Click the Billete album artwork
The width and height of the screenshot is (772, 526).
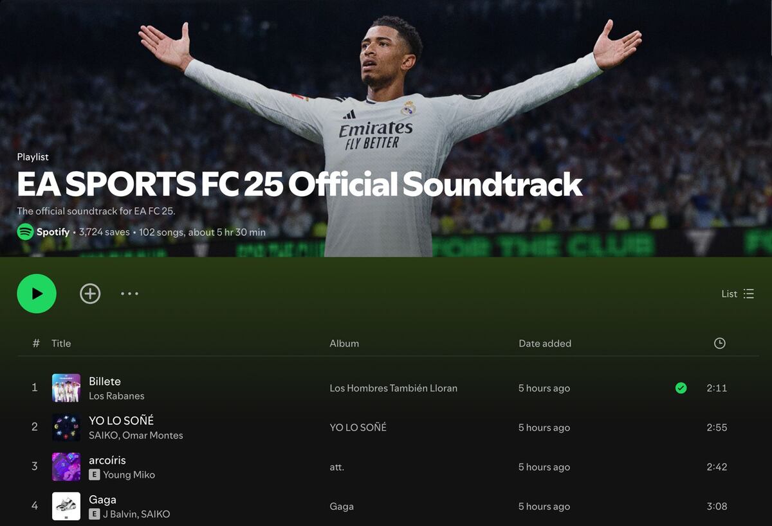(66, 388)
